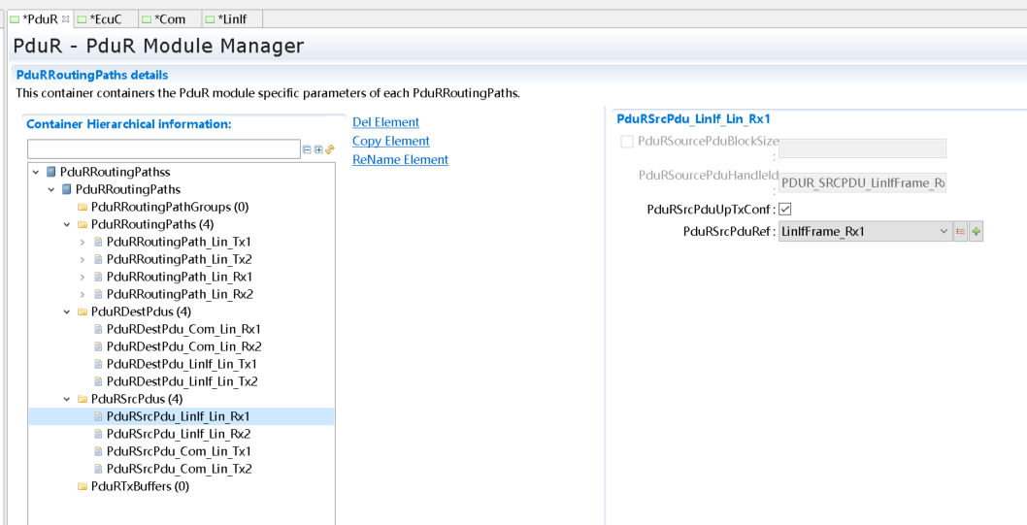Click the Del Element link
The image size is (1027, 525).
click(x=385, y=122)
